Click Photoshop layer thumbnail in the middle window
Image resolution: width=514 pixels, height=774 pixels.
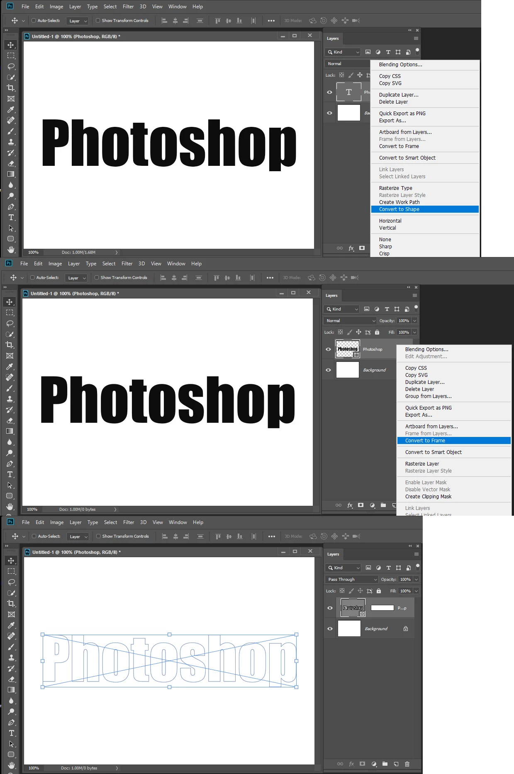point(348,349)
